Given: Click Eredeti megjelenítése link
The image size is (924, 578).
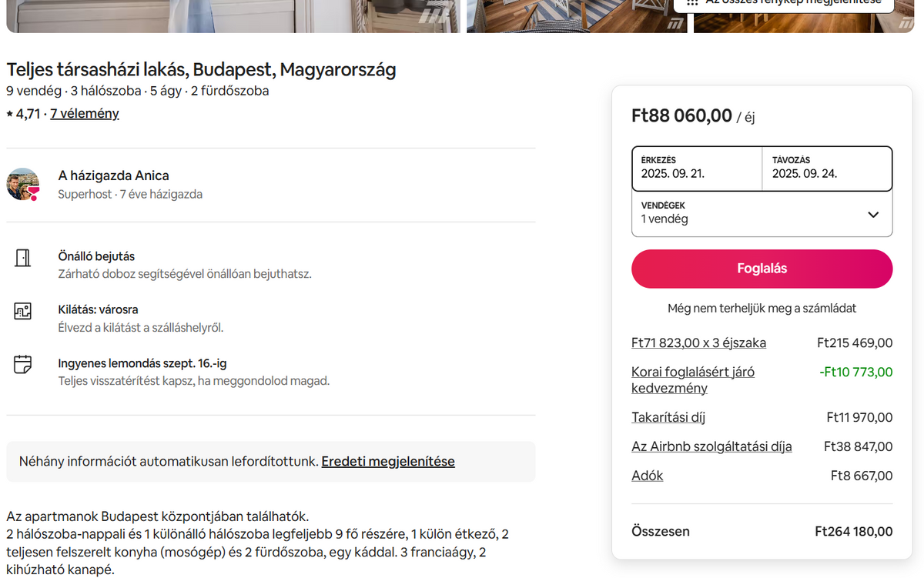Looking at the screenshot, I should click(x=388, y=462).
